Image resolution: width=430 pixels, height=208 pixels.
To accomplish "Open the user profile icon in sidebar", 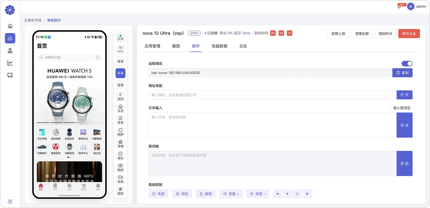I will [x=10, y=51].
